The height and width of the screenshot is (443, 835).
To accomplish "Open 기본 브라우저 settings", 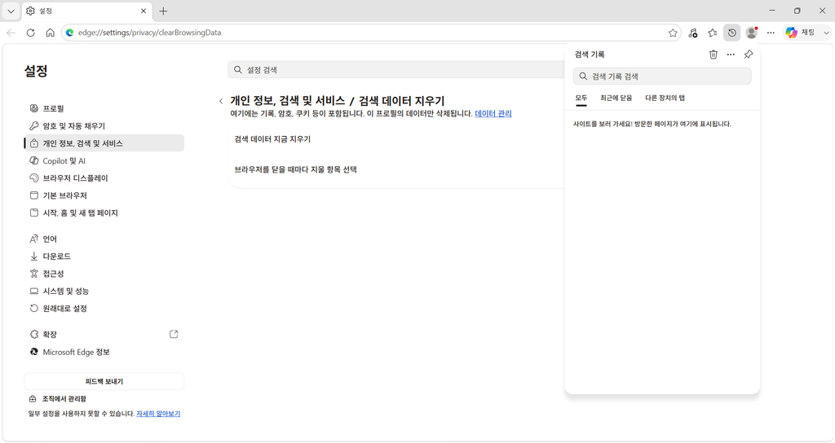I will click(x=104, y=195).
